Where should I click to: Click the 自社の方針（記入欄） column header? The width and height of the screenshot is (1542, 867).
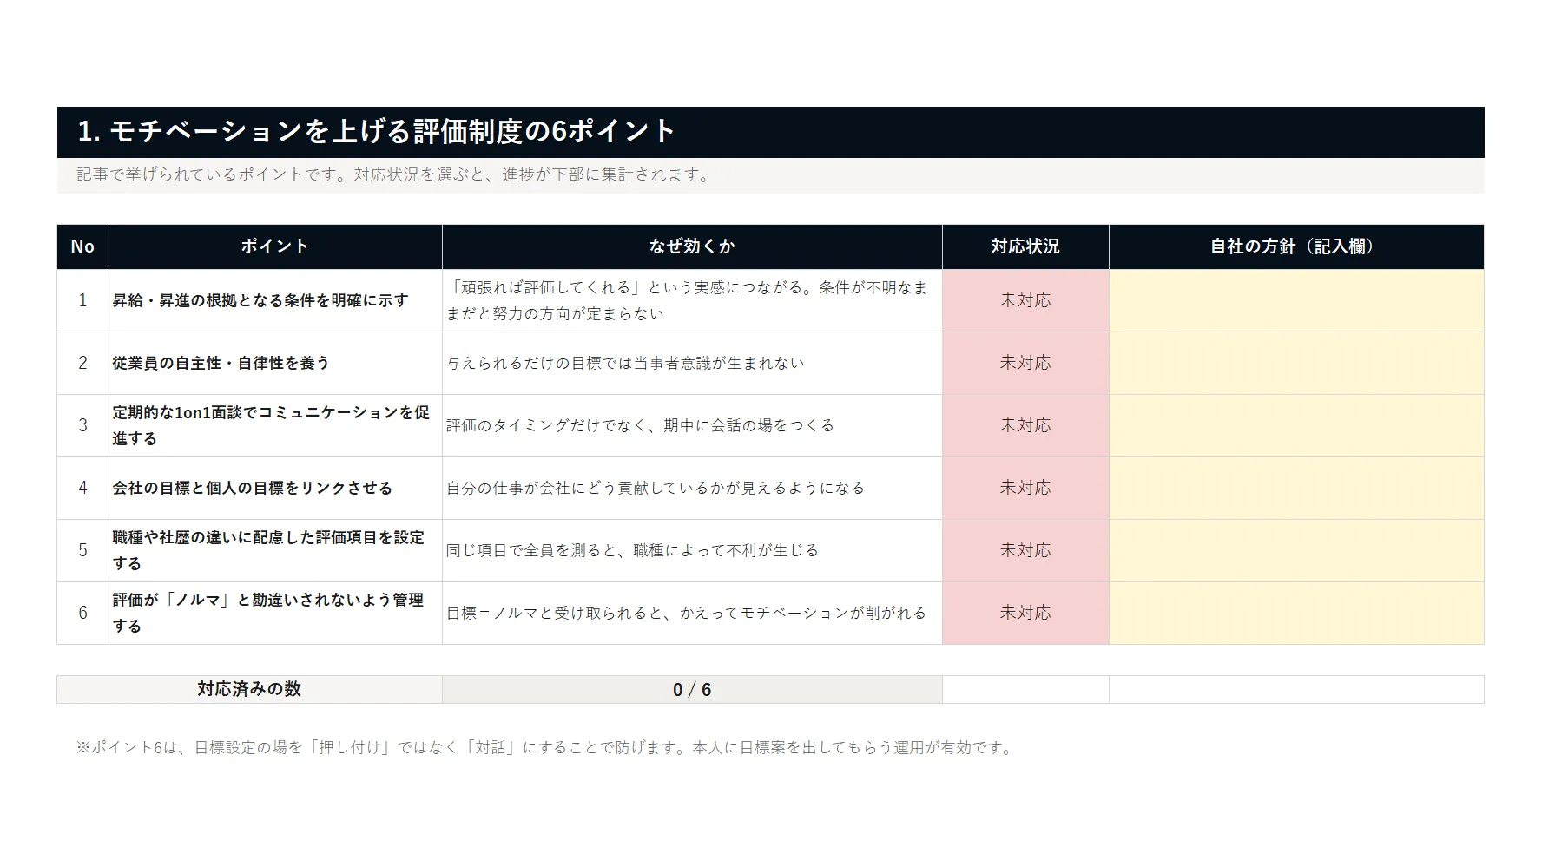click(1296, 246)
